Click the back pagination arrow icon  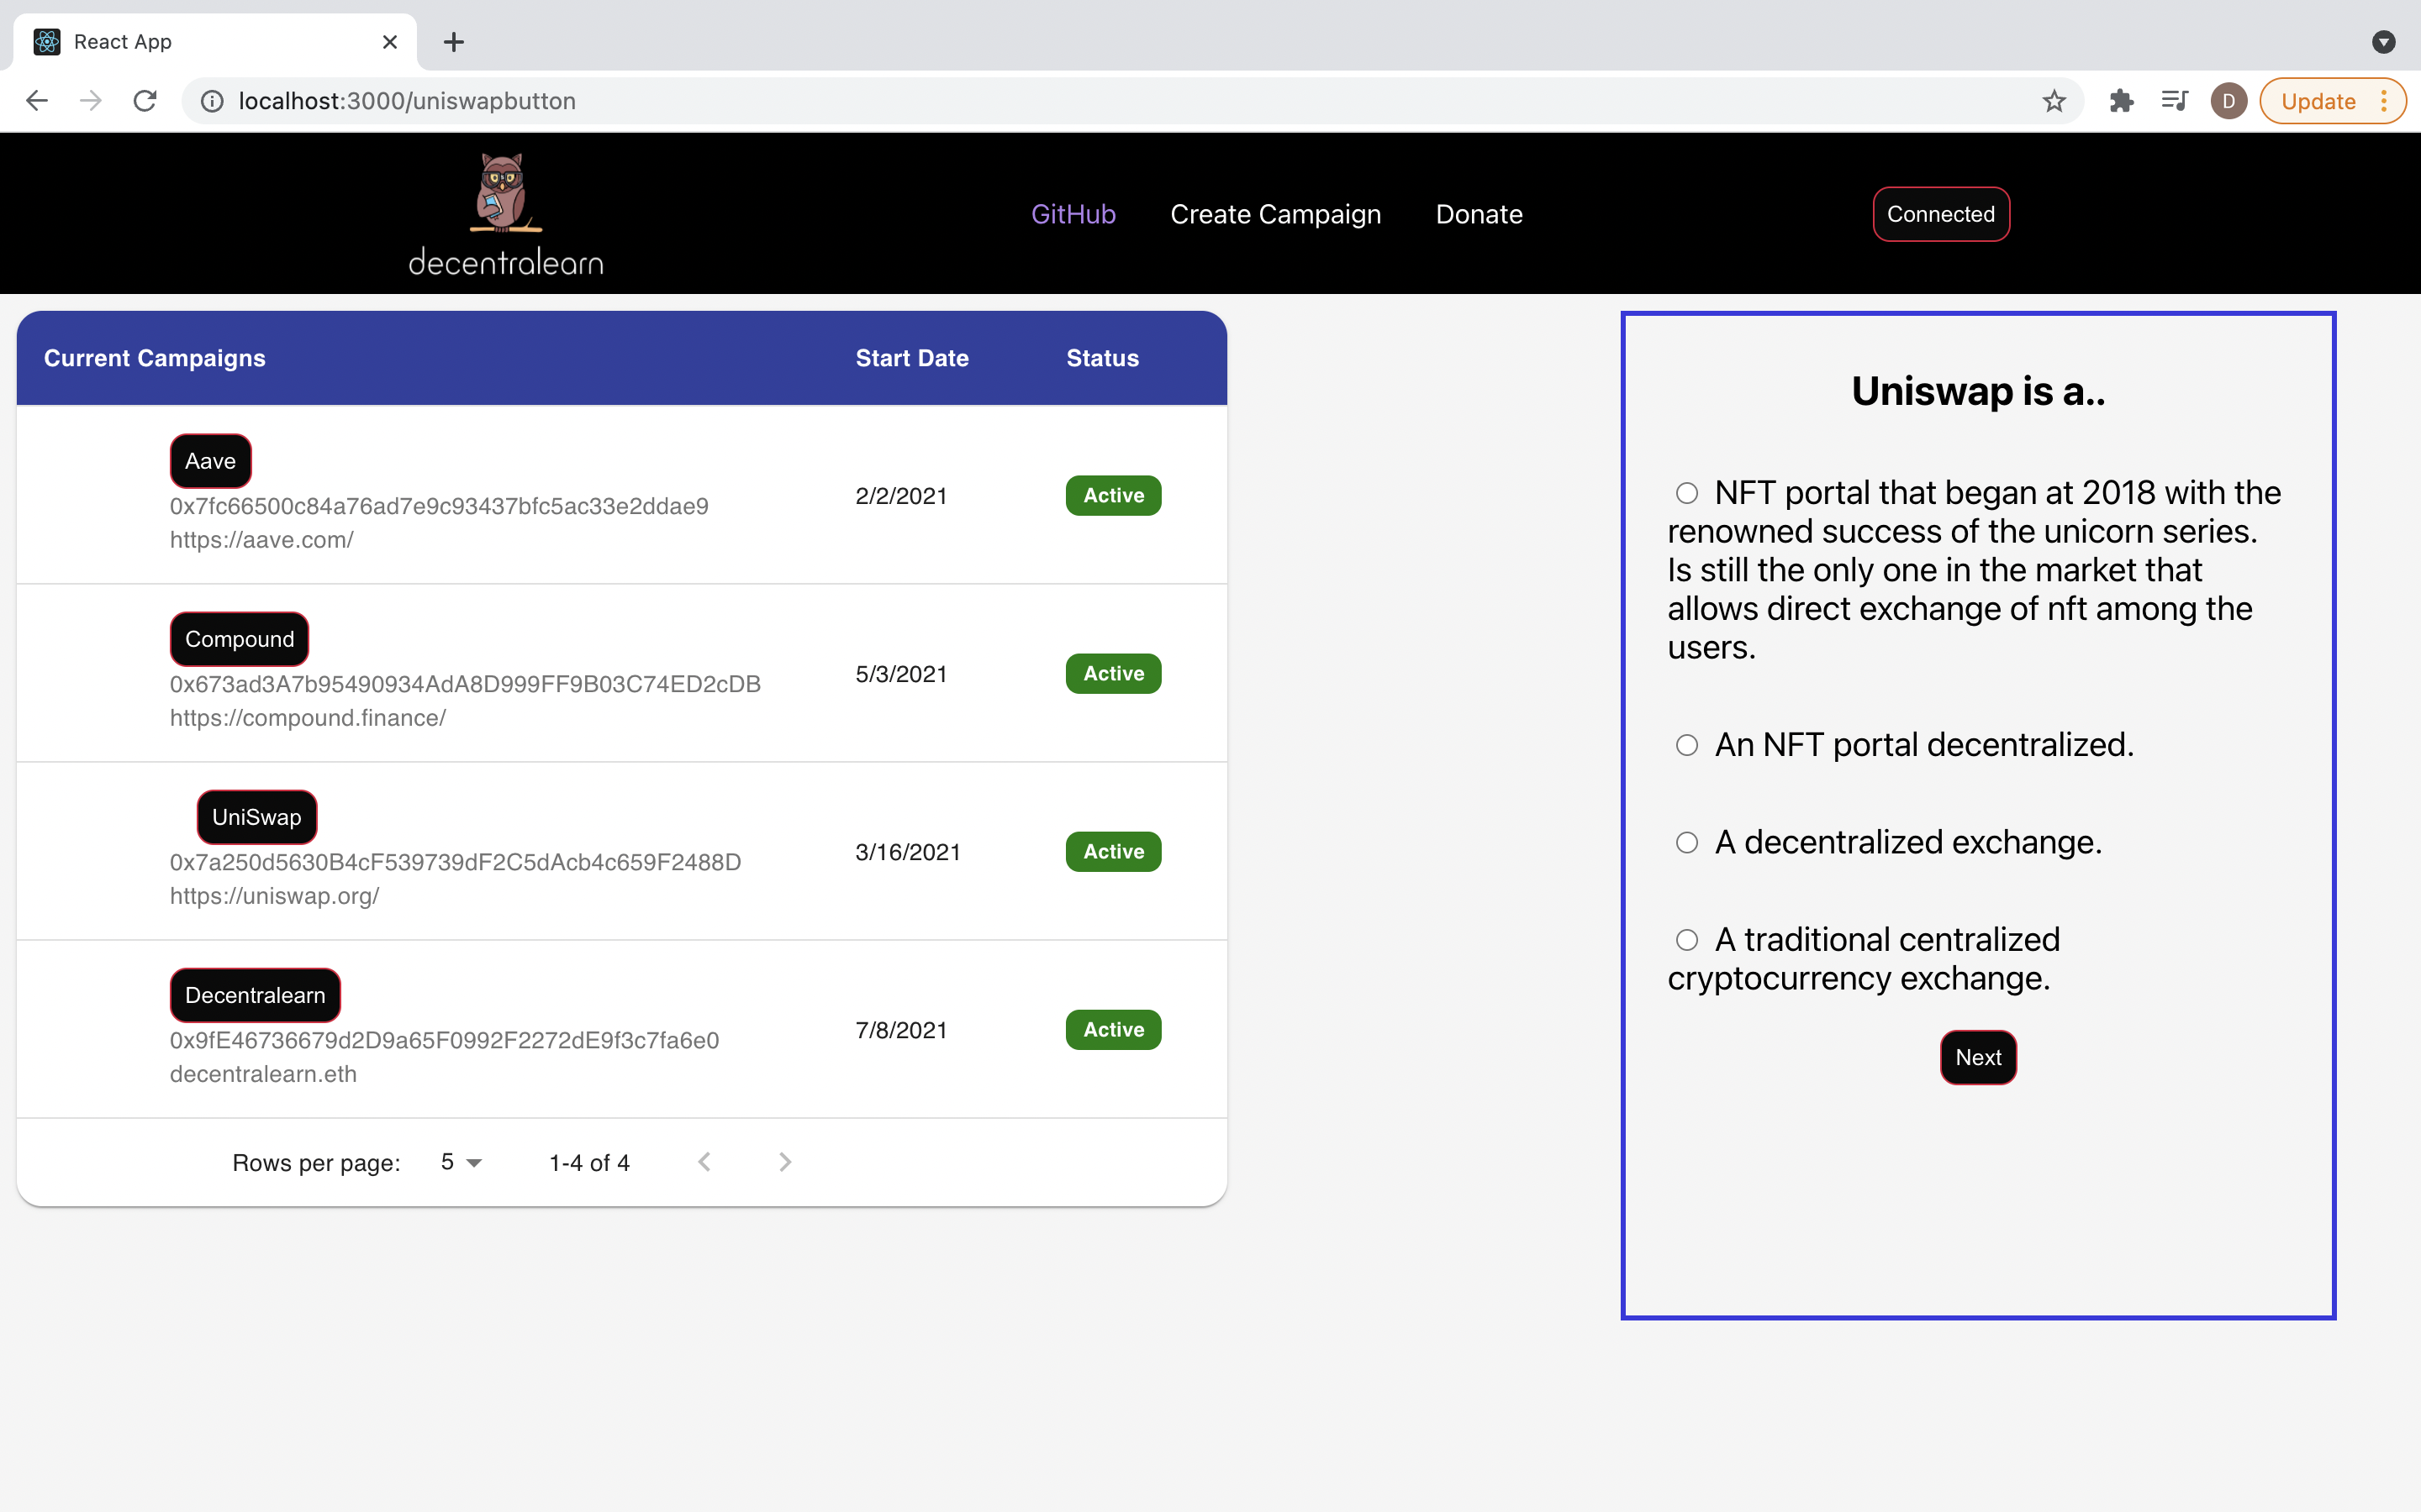tap(704, 1162)
